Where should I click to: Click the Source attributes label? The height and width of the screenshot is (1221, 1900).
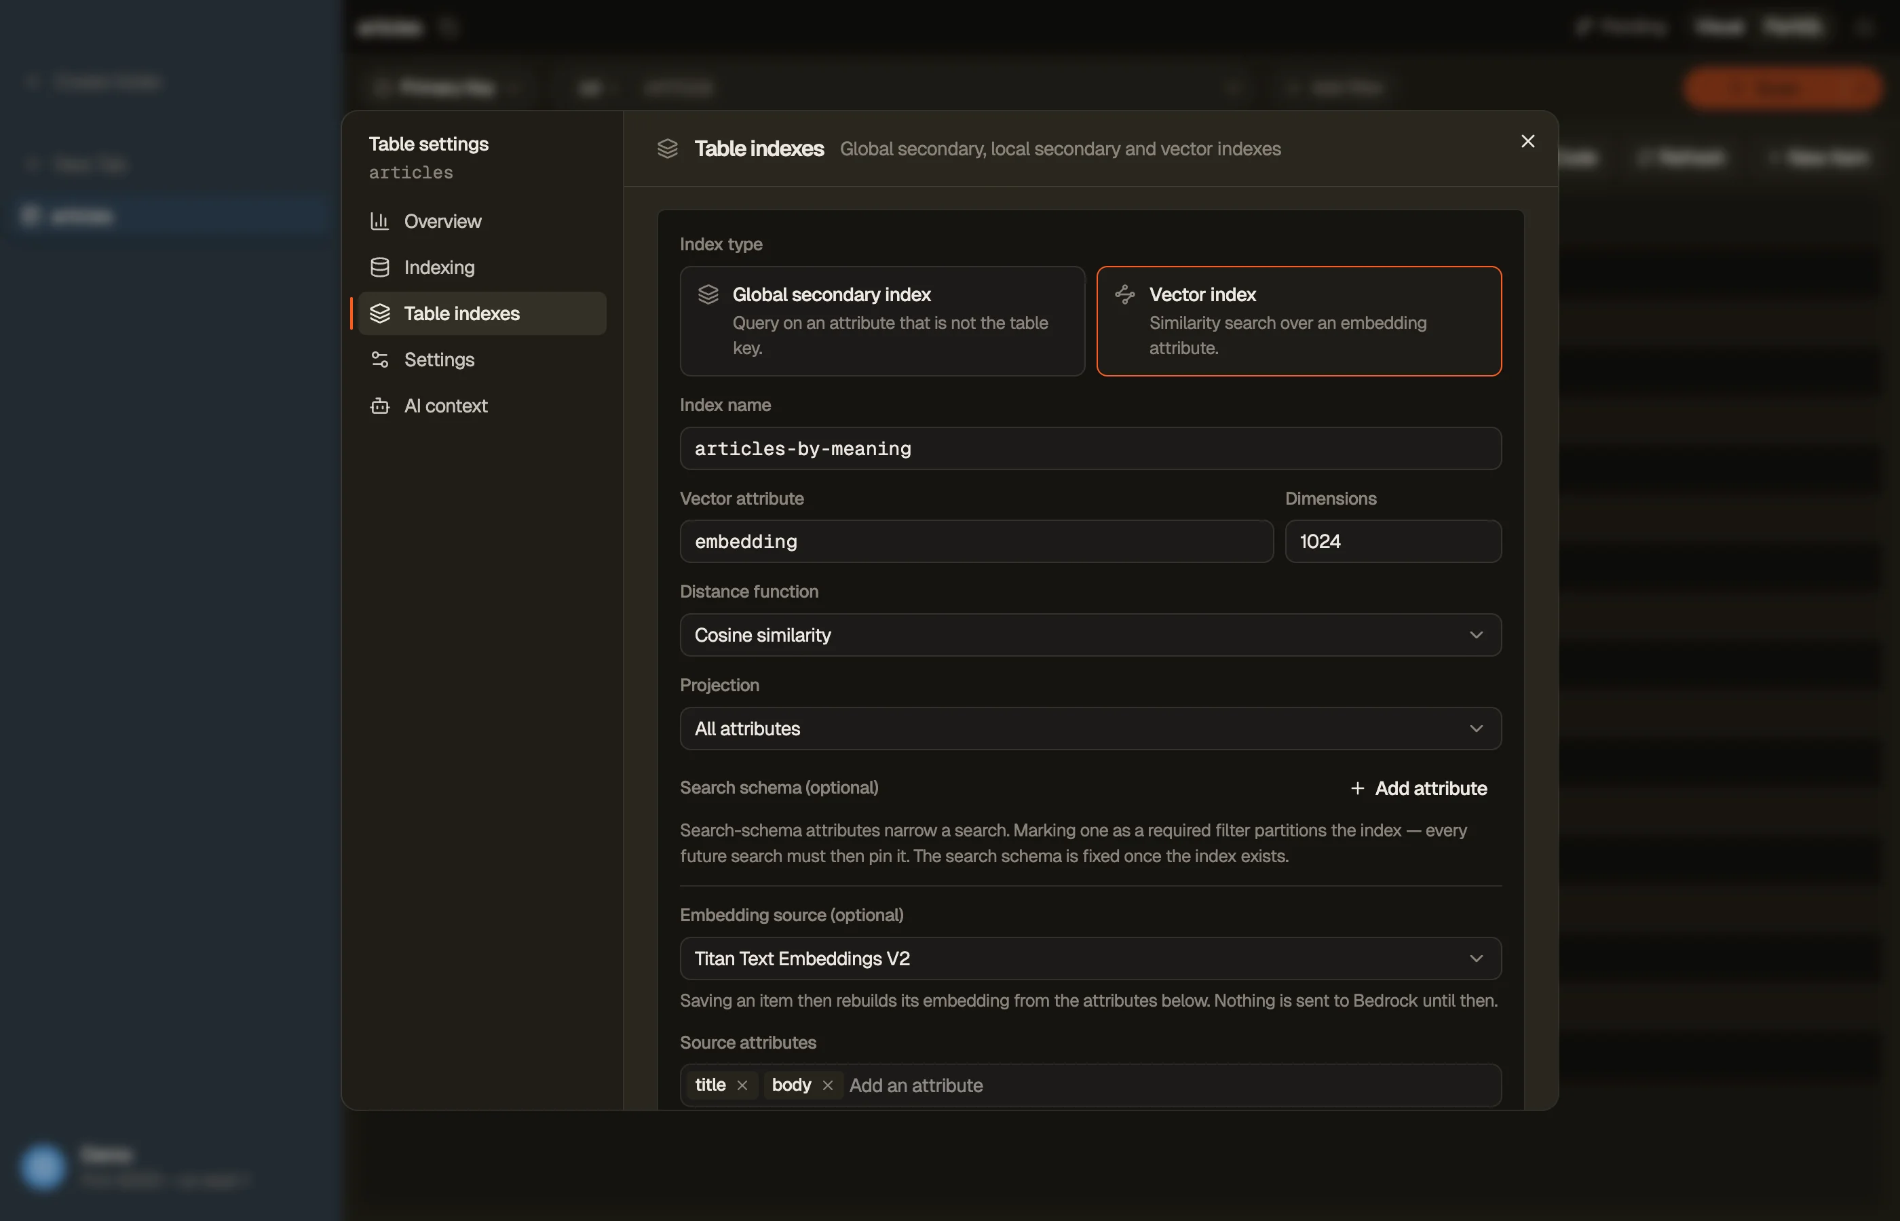pos(748,1043)
